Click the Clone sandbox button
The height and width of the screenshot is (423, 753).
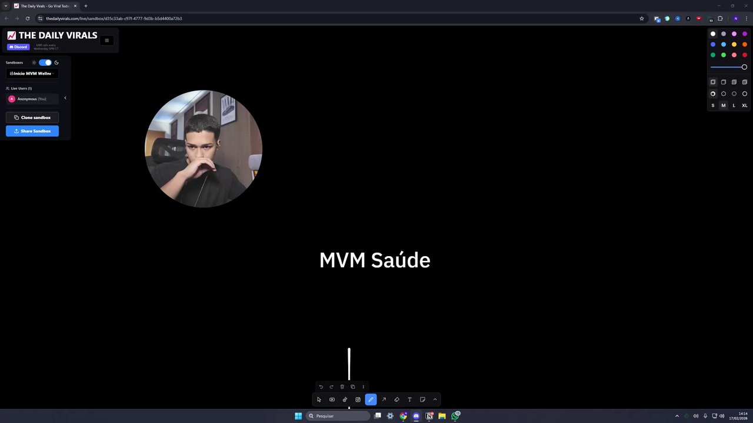[x=32, y=117]
